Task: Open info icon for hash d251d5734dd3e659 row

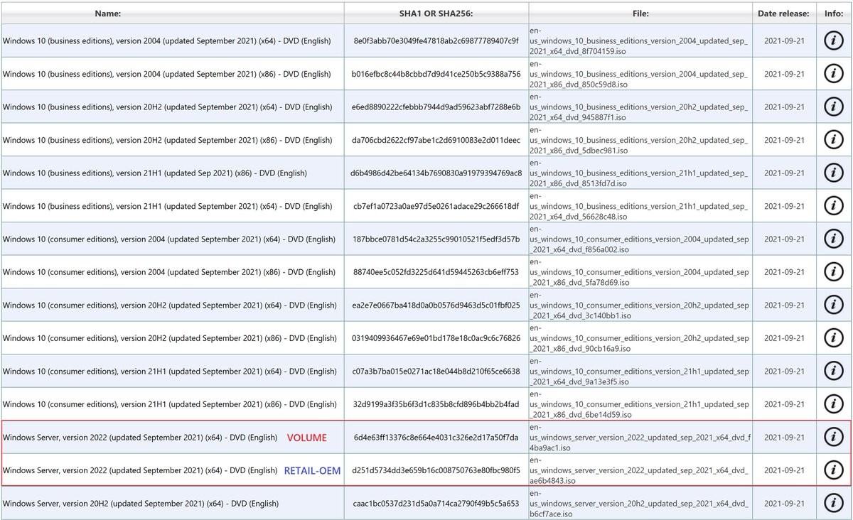Action: click(x=832, y=470)
